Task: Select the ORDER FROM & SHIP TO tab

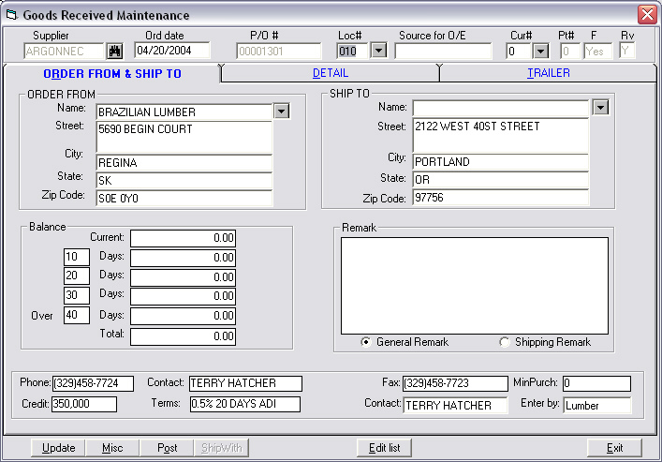Action: pyautogui.click(x=112, y=74)
